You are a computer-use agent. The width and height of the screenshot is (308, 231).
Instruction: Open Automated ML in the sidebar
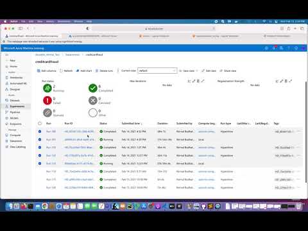coord(16,83)
